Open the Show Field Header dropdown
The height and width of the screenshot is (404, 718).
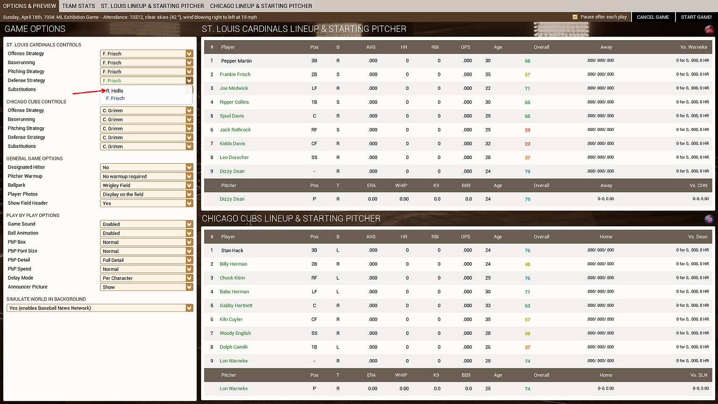pyautogui.click(x=146, y=203)
